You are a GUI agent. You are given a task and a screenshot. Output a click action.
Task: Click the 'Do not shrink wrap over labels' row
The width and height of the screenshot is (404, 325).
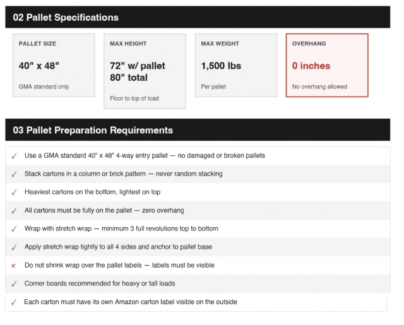(x=198, y=265)
